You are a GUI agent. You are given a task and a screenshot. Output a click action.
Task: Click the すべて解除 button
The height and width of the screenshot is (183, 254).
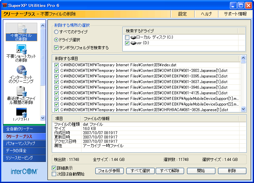[170, 171]
